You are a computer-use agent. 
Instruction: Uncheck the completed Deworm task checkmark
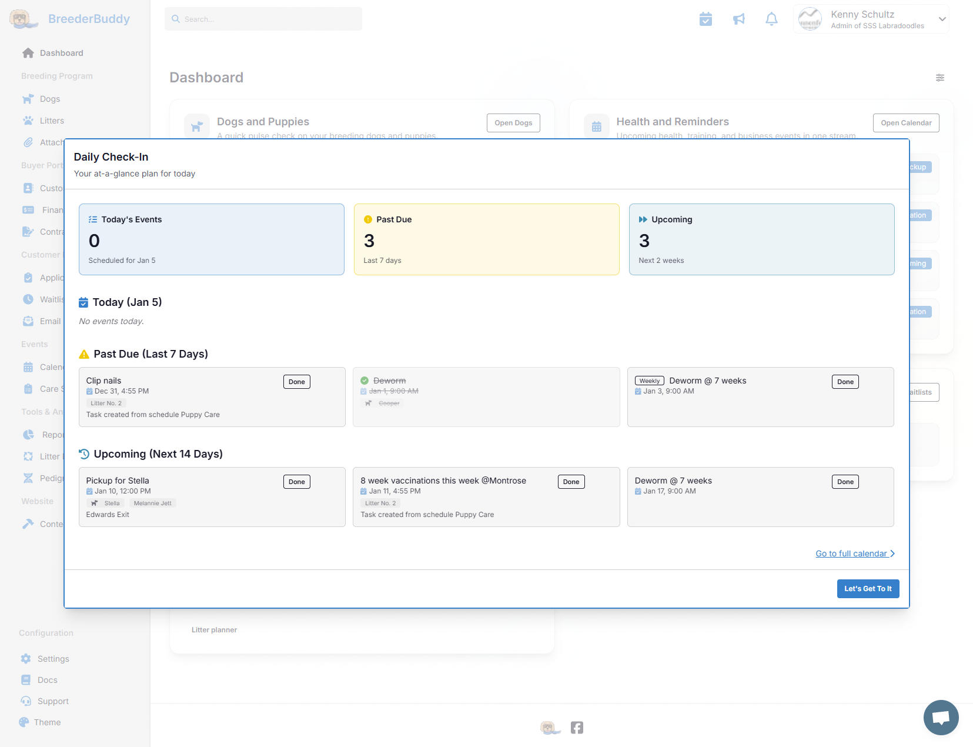coord(365,381)
